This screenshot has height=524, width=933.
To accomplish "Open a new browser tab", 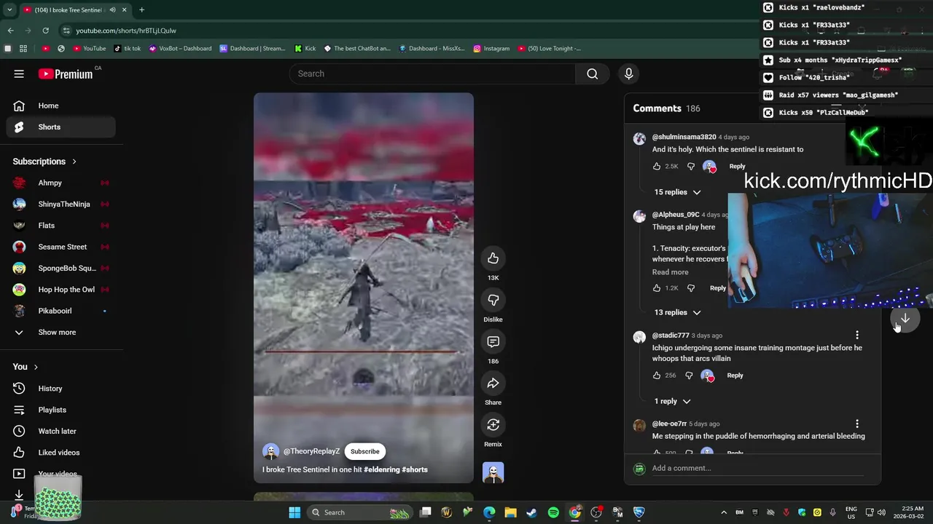I will tap(141, 9).
